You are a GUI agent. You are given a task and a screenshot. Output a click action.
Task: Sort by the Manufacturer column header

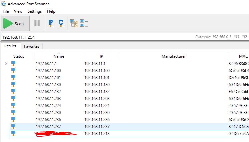click(174, 56)
